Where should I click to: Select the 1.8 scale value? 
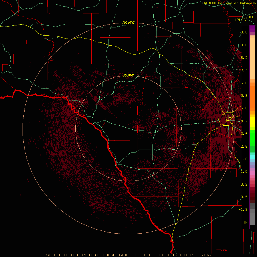[244, 159]
